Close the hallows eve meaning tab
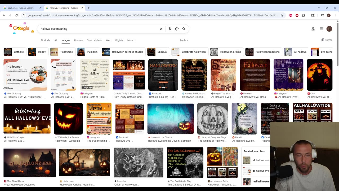 [x=82, y=8]
